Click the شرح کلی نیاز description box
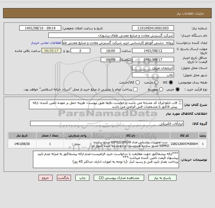This screenshot has width=215, height=208. 106,104
